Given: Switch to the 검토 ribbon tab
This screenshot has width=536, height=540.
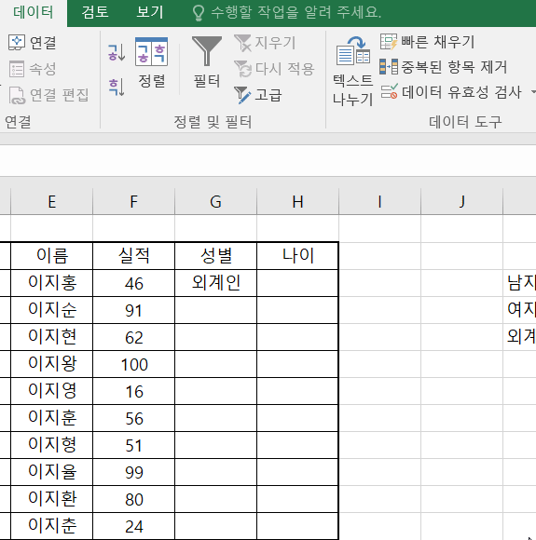Looking at the screenshot, I should tap(95, 12).
